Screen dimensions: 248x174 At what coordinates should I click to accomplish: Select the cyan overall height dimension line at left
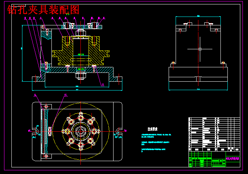click(x=22, y=53)
